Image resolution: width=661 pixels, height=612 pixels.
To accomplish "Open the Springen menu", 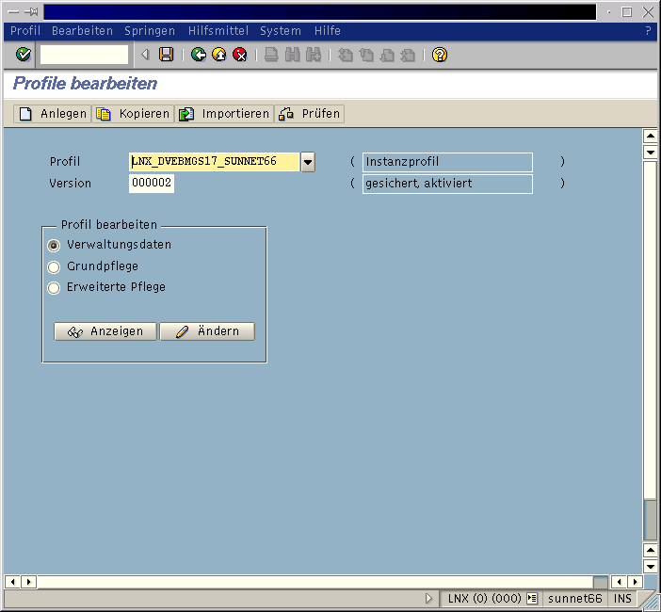I will [149, 31].
